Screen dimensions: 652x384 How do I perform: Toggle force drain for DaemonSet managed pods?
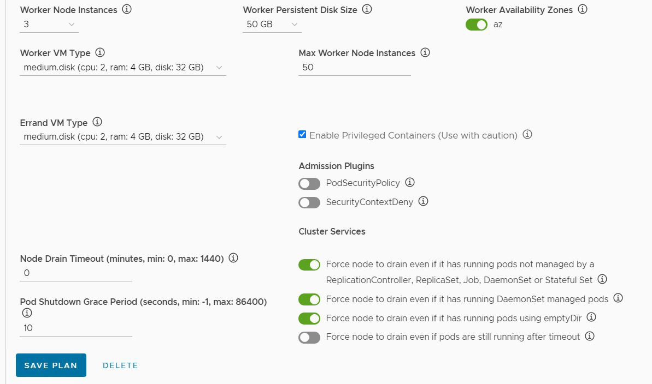click(309, 299)
